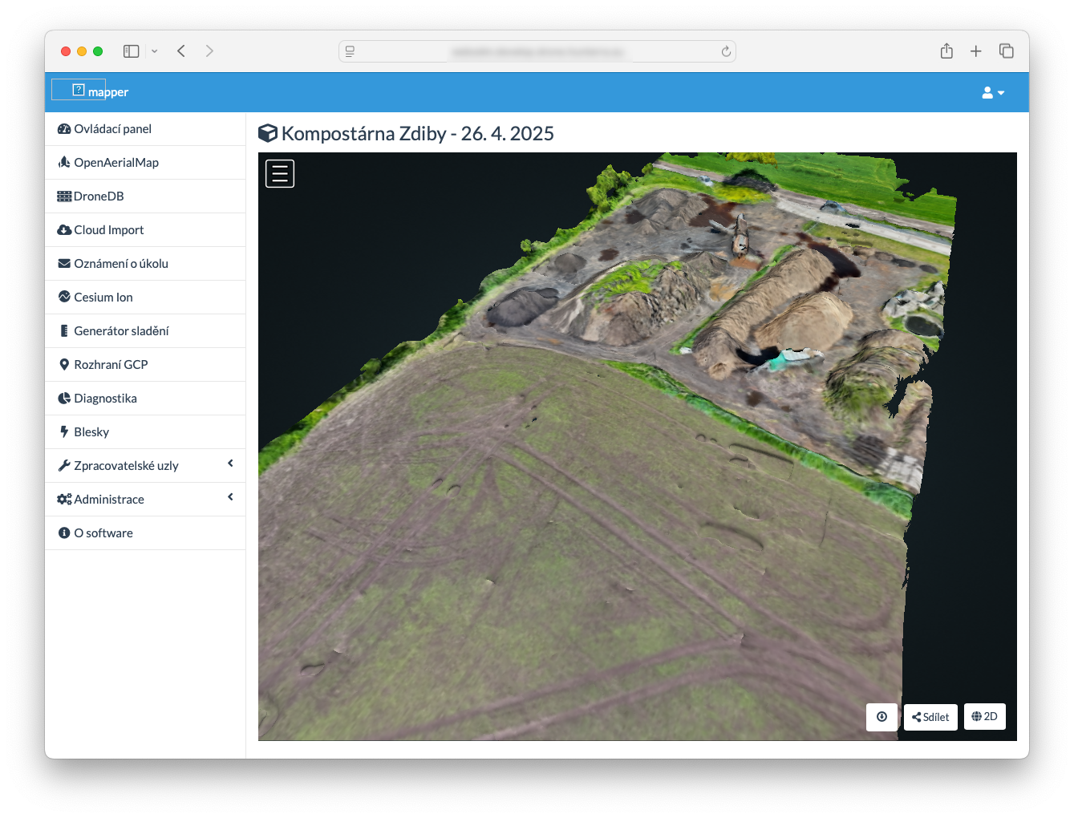1074x818 pixels.
Task: Click the Safari page reload icon
Action: click(726, 51)
